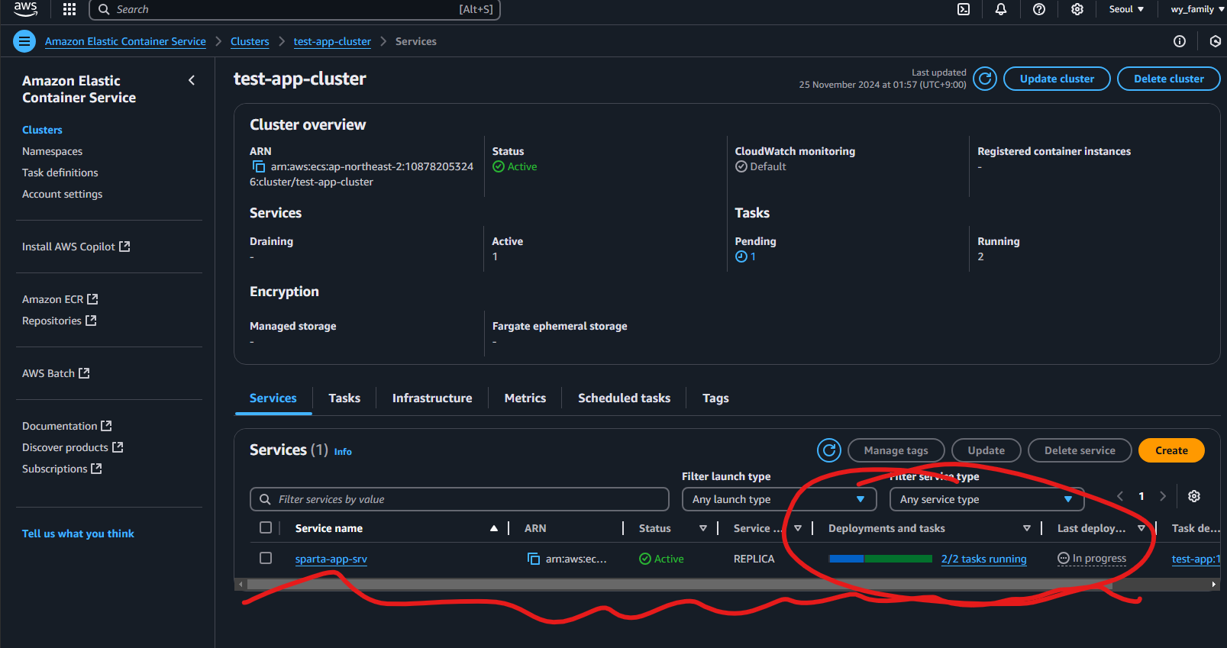Select all services with the header checkbox
Image resolution: width=1227 pixels, height=648 pixels.
(x=266, y=527)
